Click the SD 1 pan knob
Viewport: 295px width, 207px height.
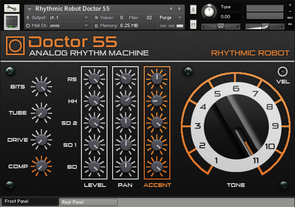coord(126,145)
